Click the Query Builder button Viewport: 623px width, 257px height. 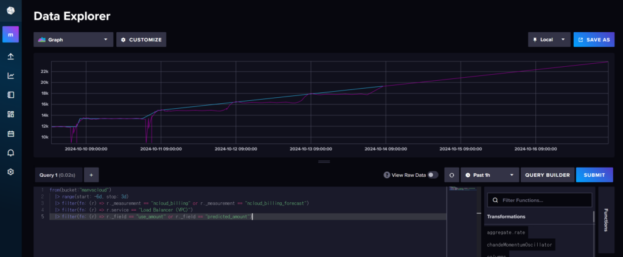click(x=548, y=175)
